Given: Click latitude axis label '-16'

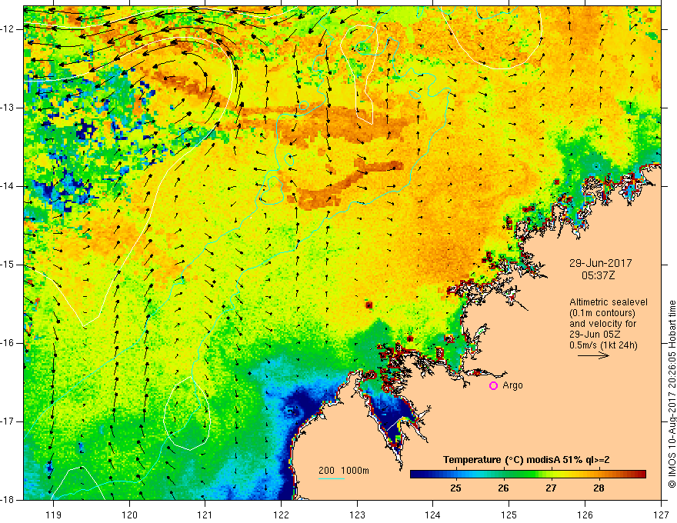Looking at the screenshot, I should point(8,343).
